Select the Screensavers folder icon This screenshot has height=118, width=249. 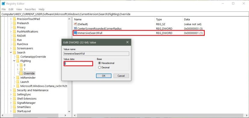(14, 48)
